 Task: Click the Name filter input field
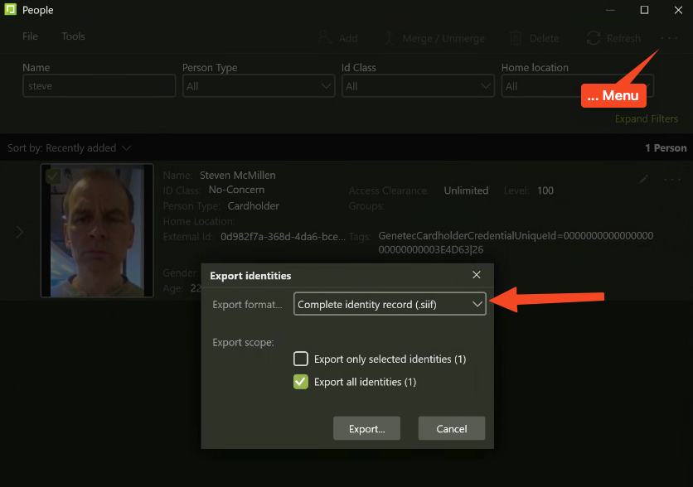coord(99,86)
